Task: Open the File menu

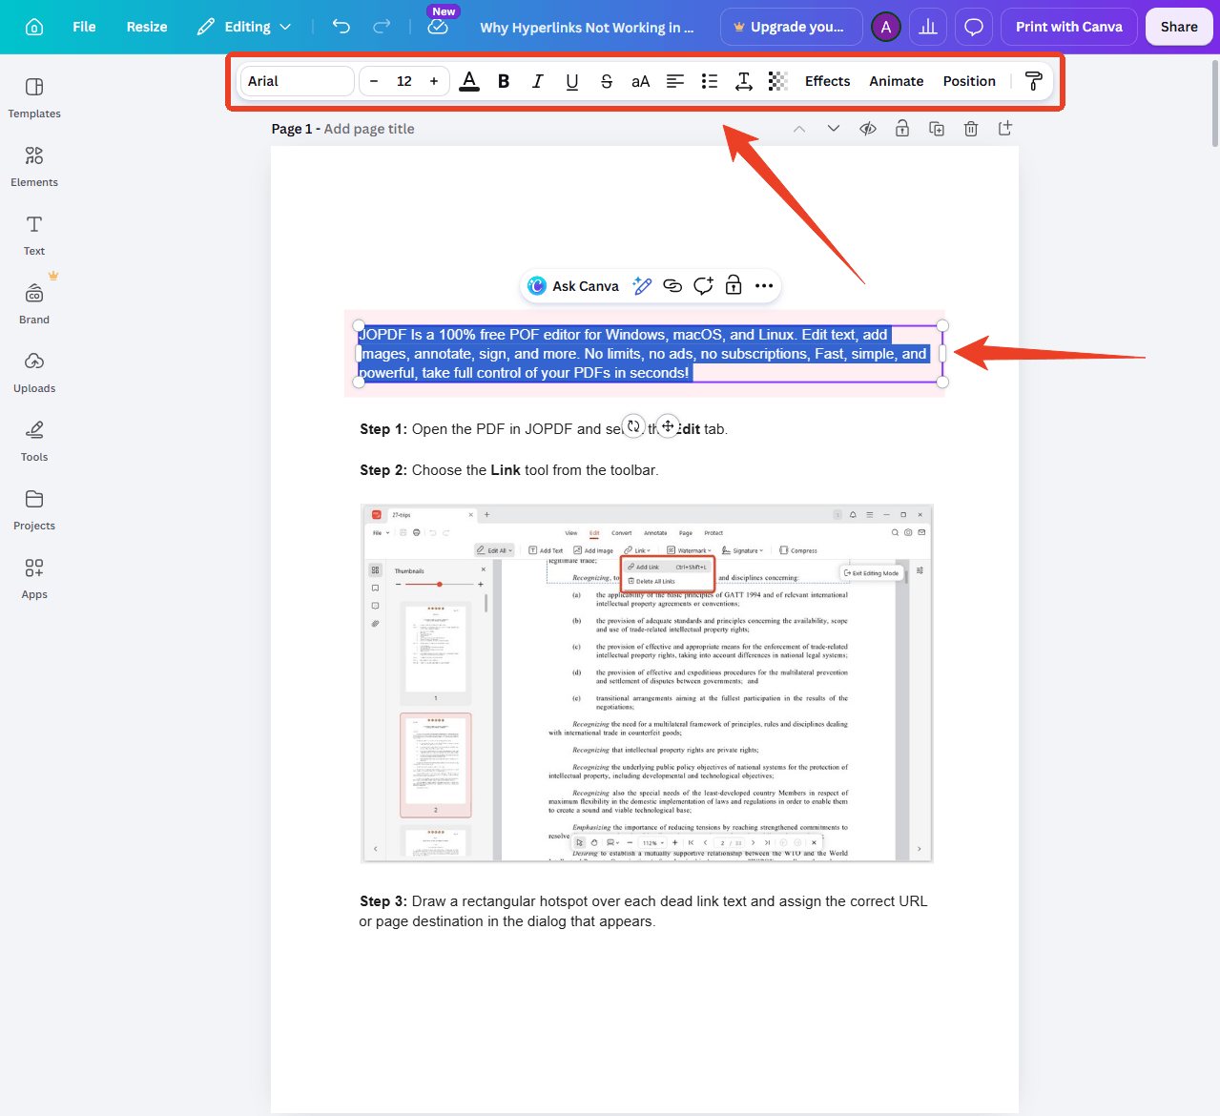Action: coord(84,27)
